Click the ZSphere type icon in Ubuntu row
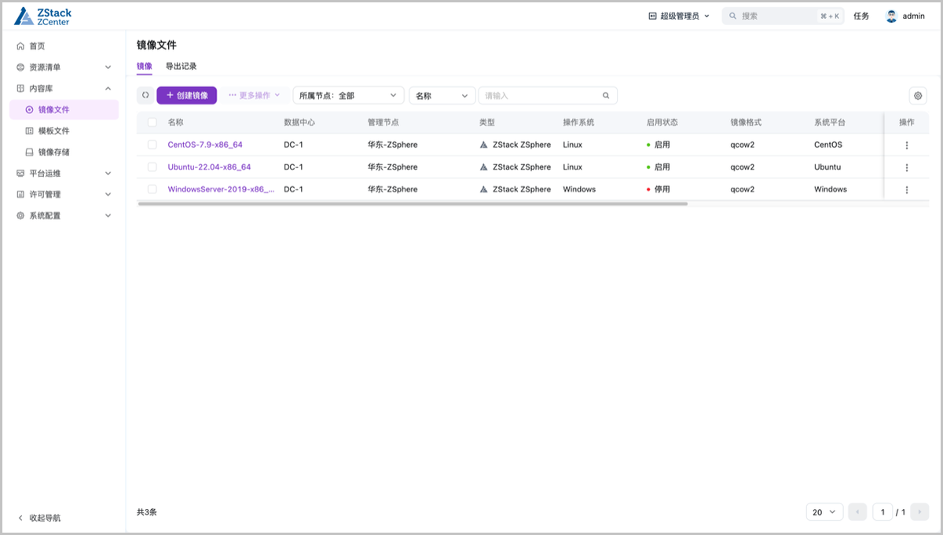943x535 pixels. point(484,167)
